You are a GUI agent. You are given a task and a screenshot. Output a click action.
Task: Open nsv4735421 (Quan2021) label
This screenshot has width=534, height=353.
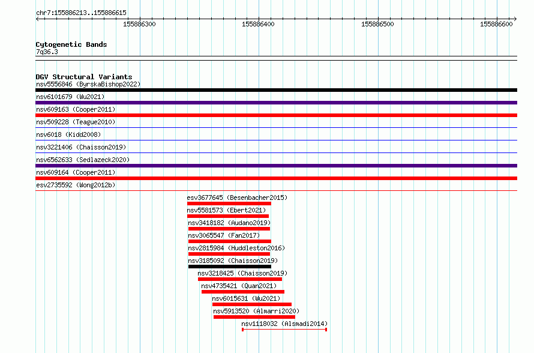239,286
